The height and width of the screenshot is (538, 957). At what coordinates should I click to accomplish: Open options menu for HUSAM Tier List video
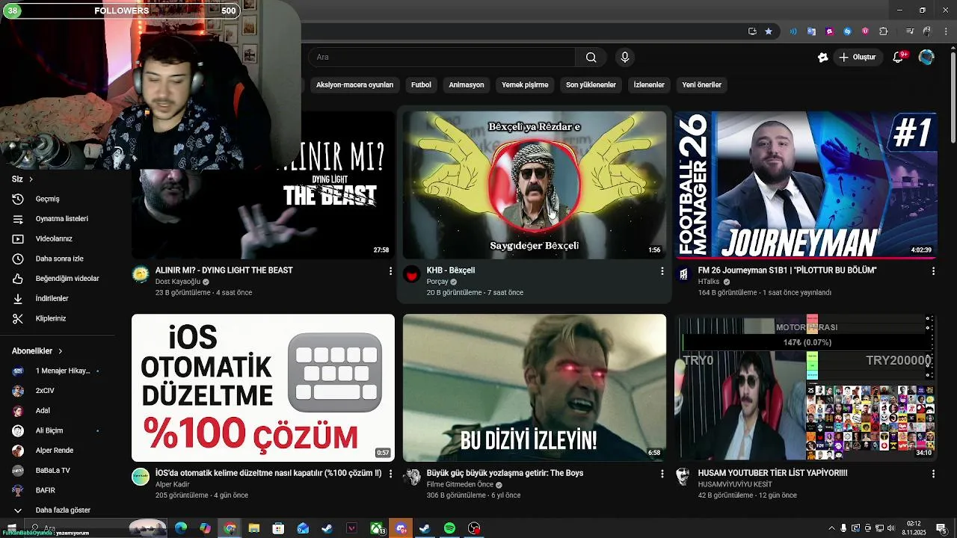[x=933, y=474]
